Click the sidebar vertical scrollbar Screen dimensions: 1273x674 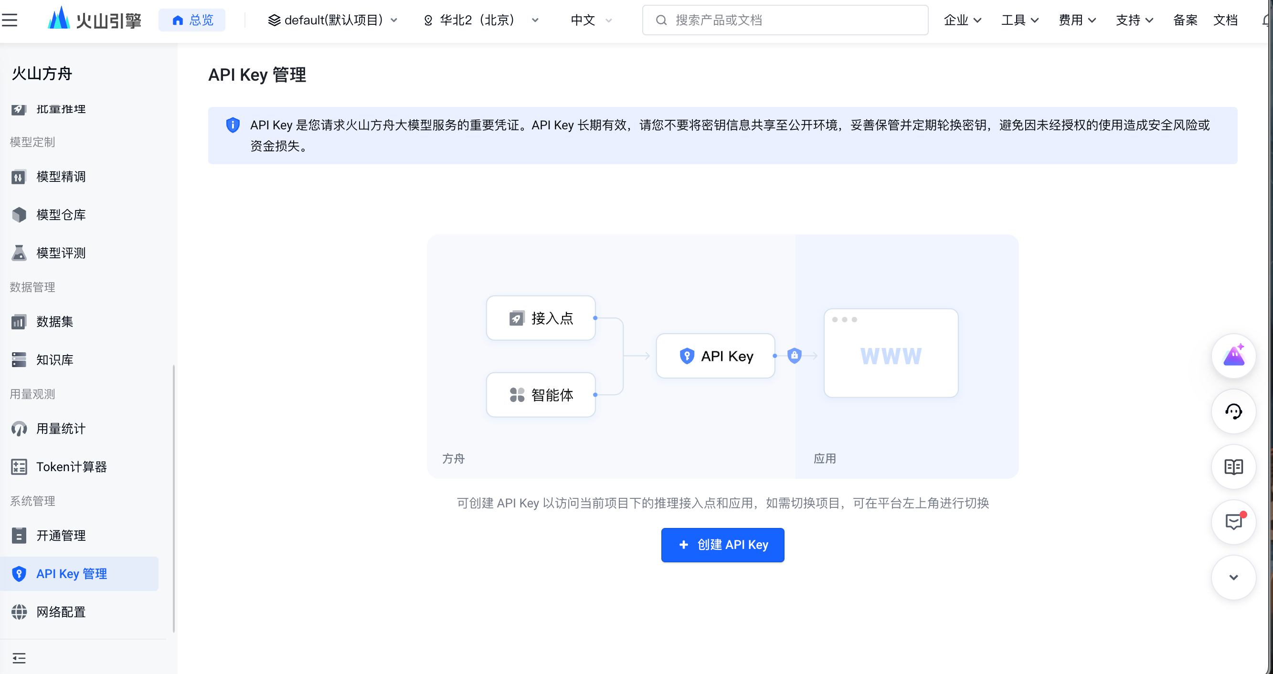pos(173,498)
